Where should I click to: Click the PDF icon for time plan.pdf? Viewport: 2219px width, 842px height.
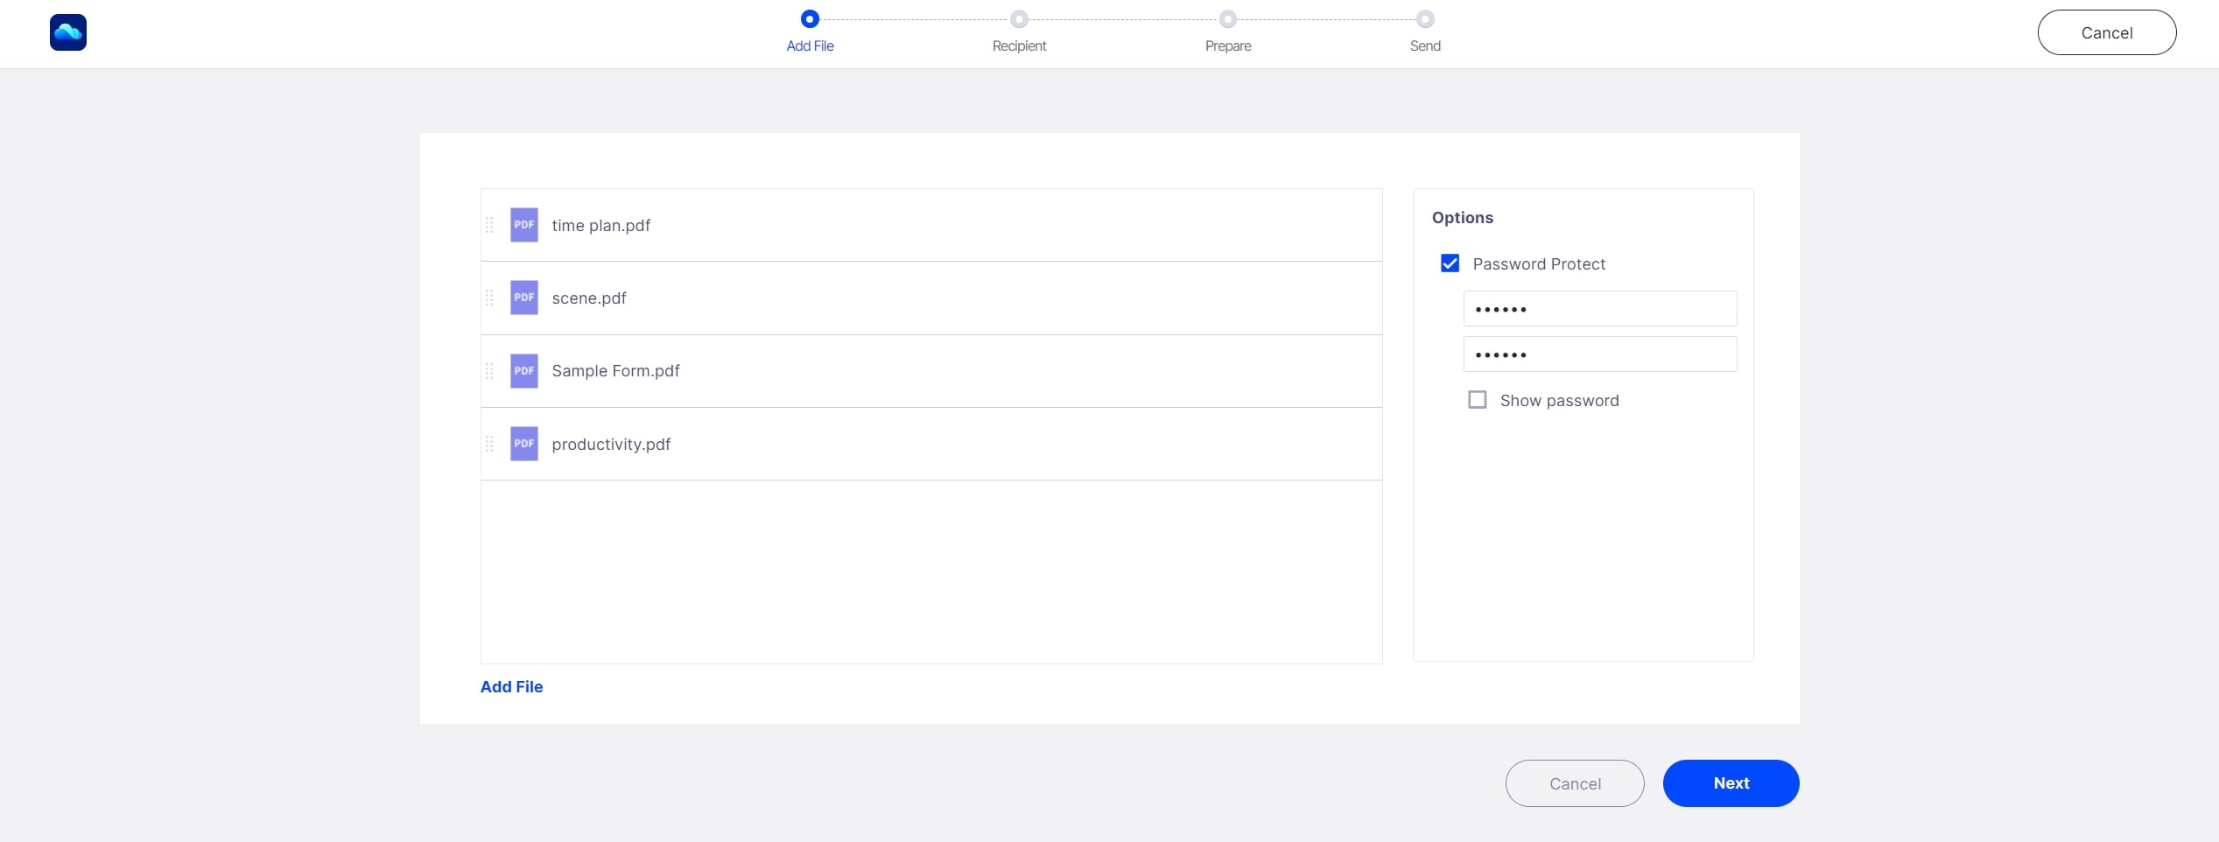(523, 225)
